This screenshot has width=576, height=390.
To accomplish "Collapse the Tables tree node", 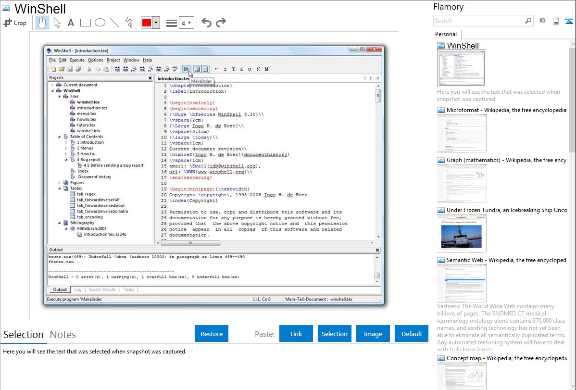I will (60, 188).
